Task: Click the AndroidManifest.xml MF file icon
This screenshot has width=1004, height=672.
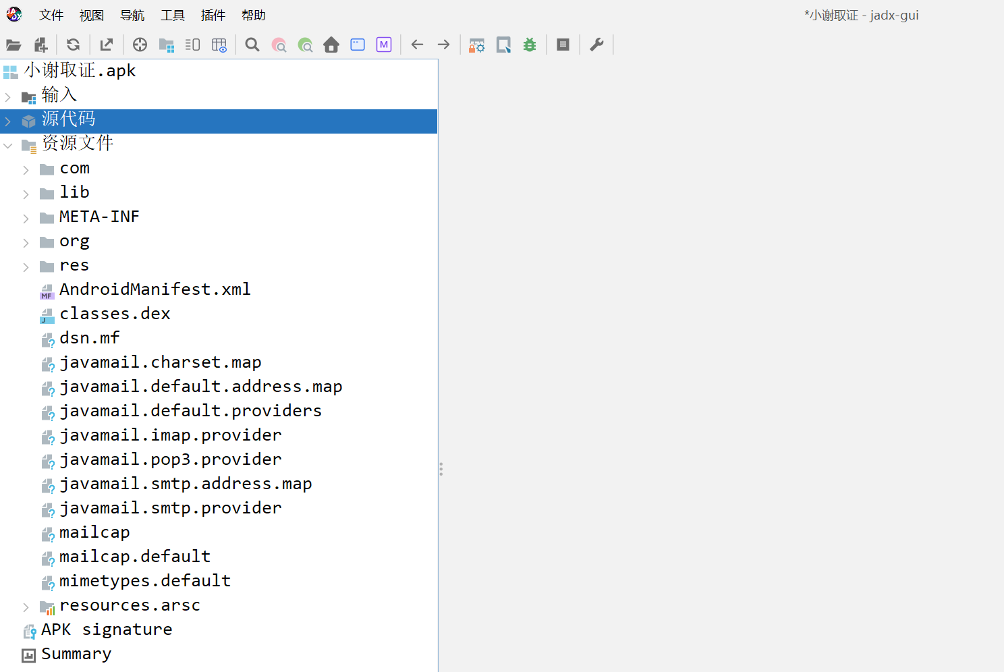Action: click(x=47, y=291)
